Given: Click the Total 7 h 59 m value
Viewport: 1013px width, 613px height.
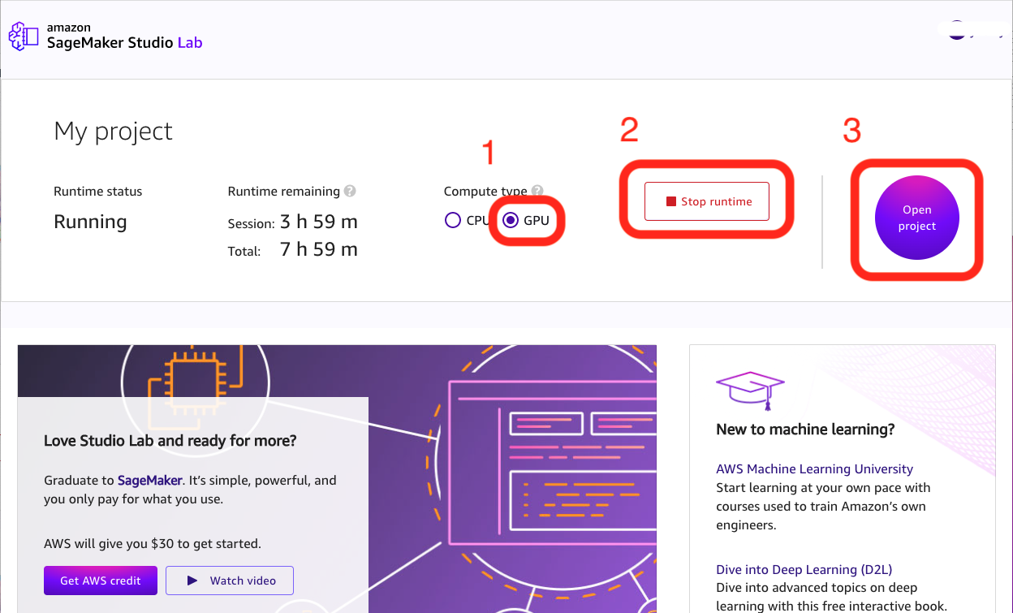Looking at the screenshot, I should pos(319,249).
